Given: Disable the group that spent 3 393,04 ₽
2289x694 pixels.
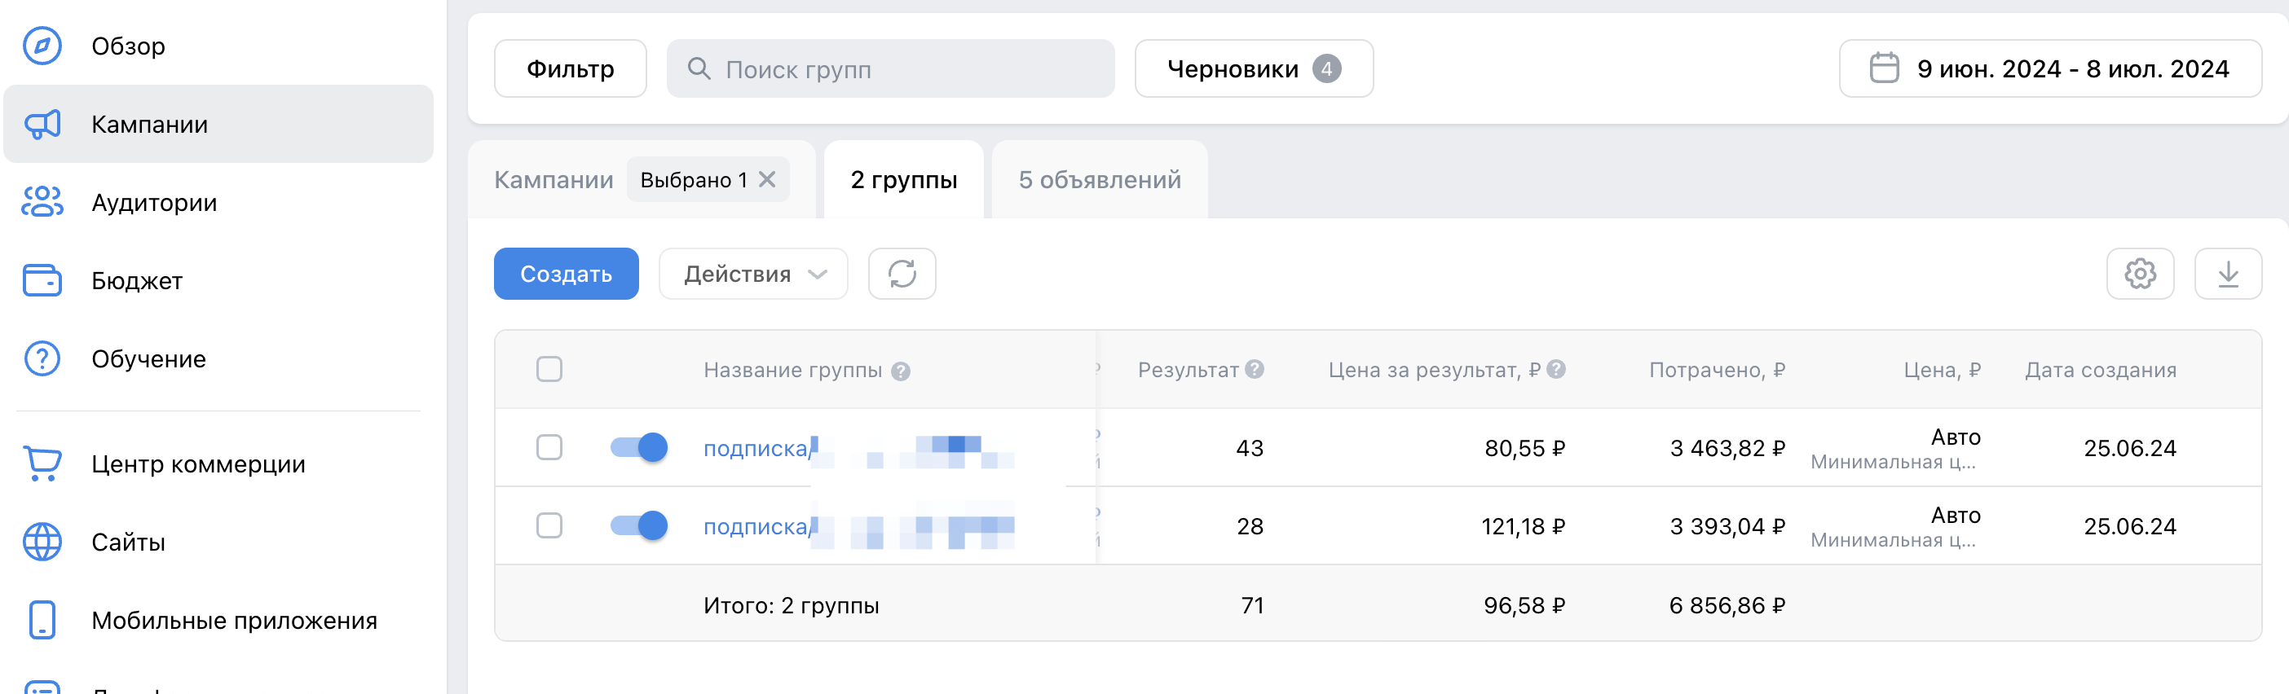Looking at the screenshot, I should [639, 525].
